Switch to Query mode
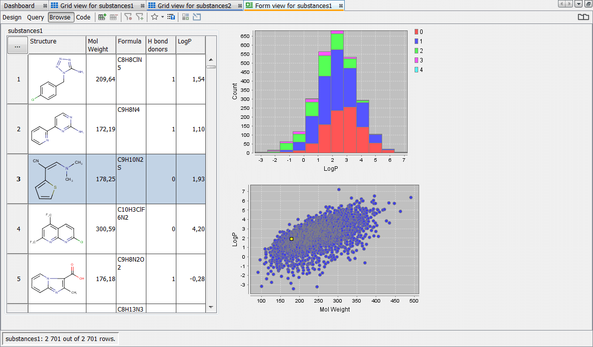Screen dimensions: 593x347 pyautogui.click(x=35, y=17)
